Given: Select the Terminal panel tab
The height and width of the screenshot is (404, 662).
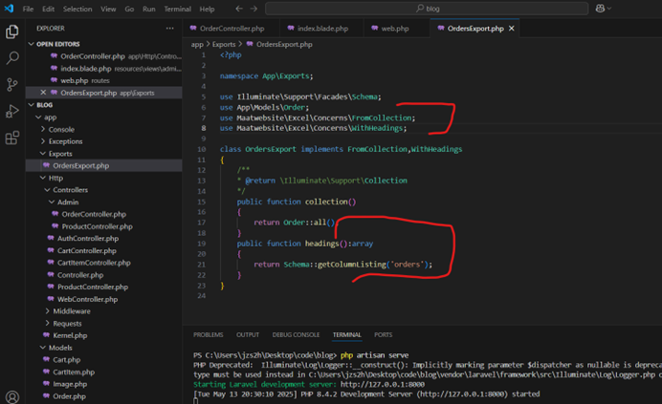Looking at the screenshot, I should point(346,335).
